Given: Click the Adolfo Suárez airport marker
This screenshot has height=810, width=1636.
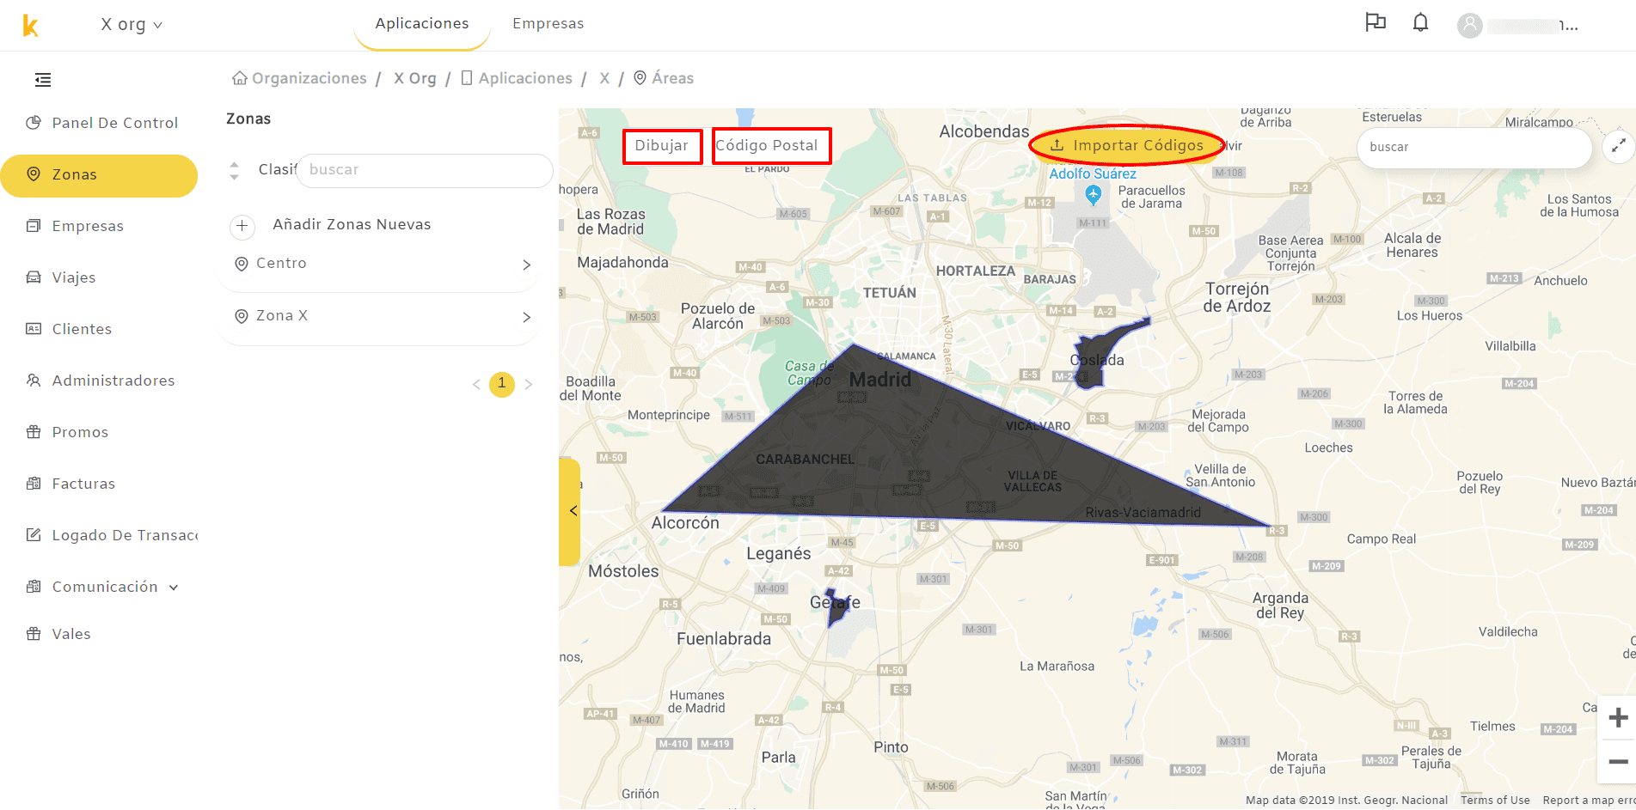Looking at the screenshot, I should click(x=1093, y=195).
